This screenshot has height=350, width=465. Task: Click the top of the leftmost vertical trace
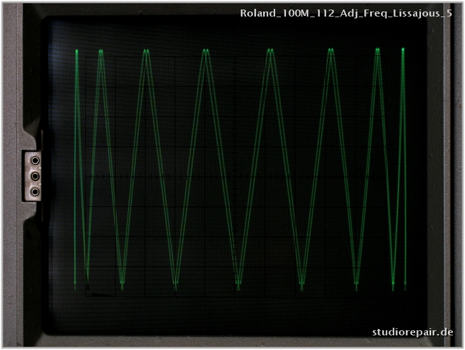click(76, 52)
